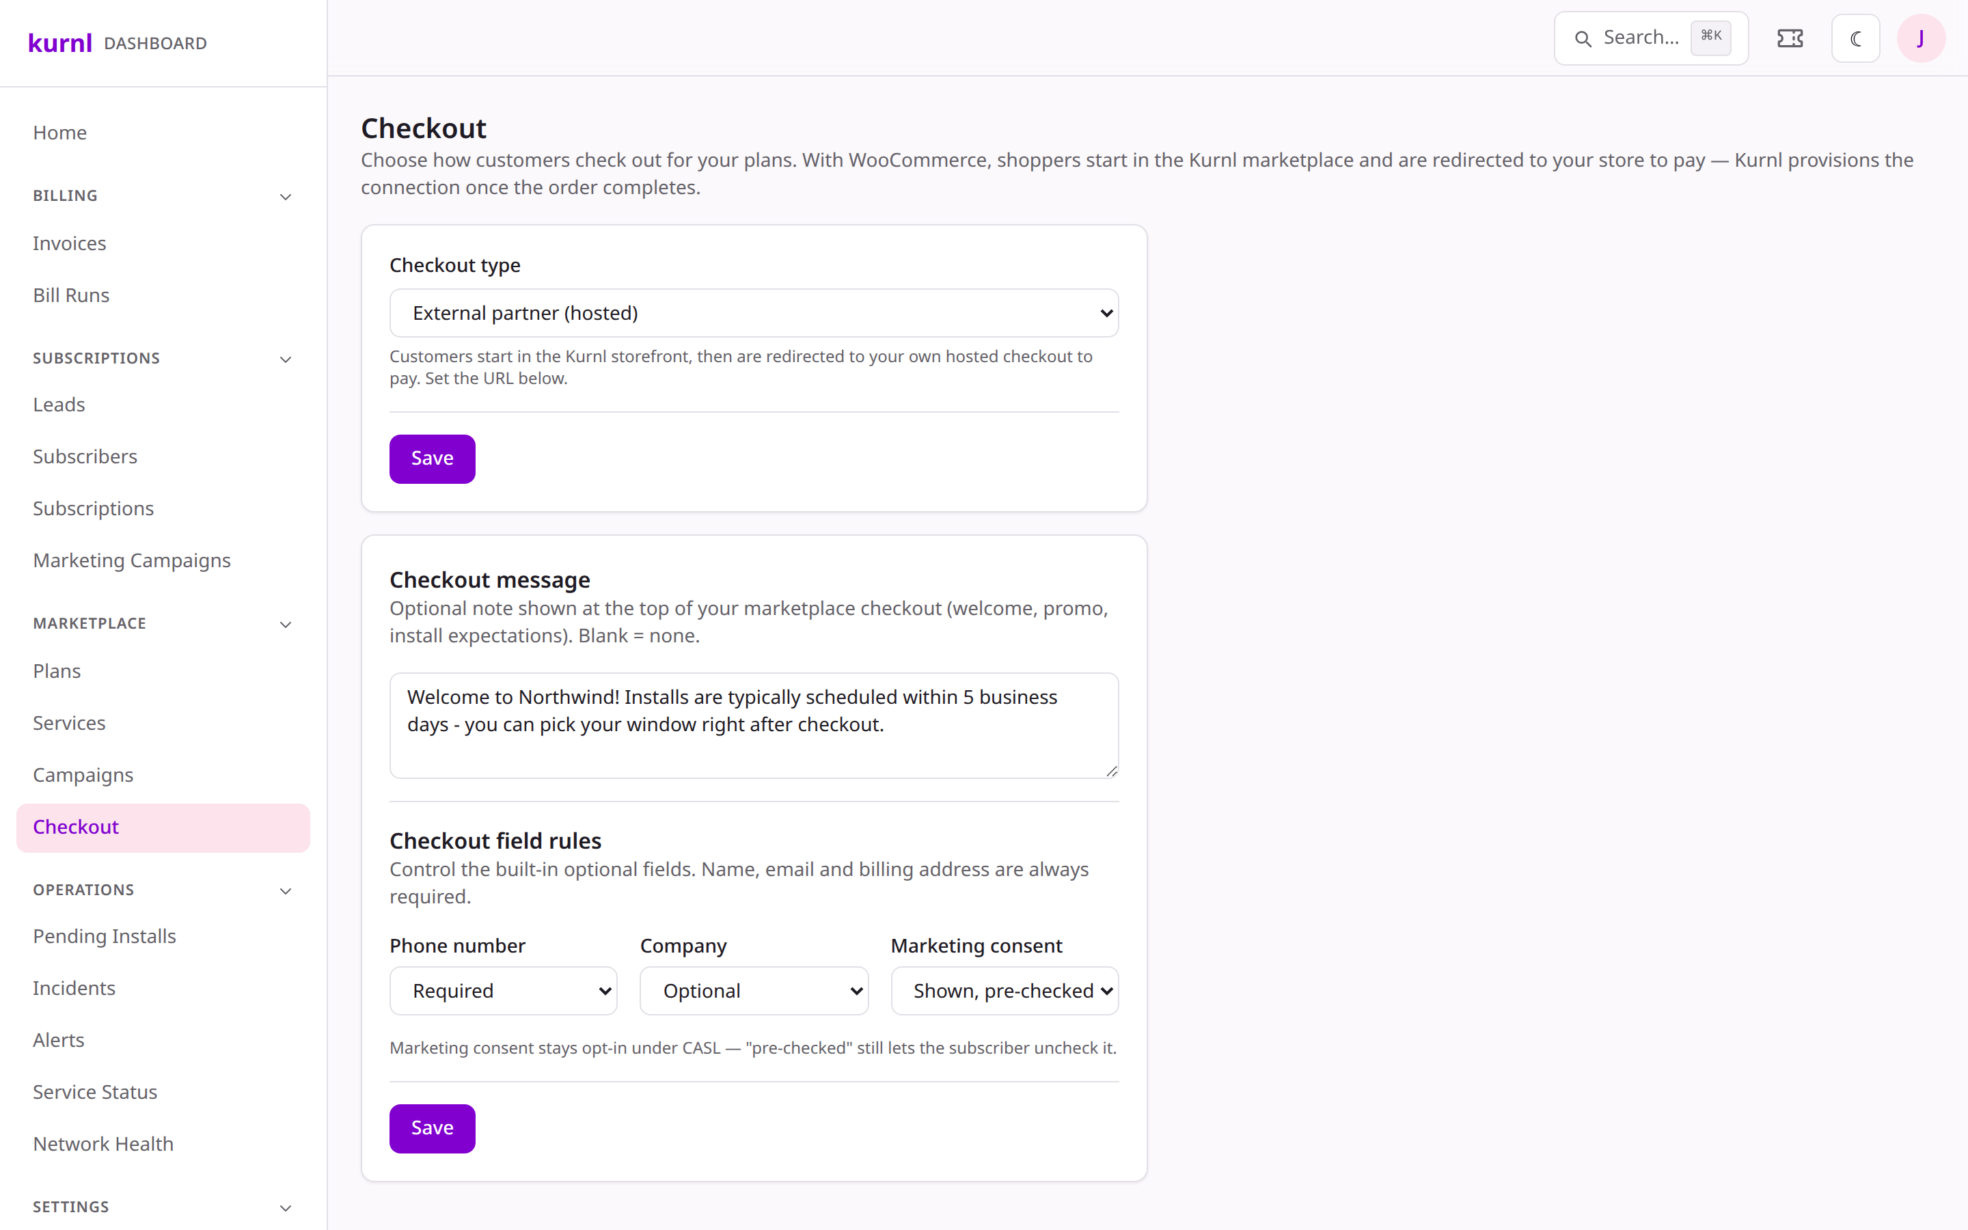This screenshot has height=1230, width=1968.
Task: Click the CASL opt-in note text
Action: tap(753, 1049)
